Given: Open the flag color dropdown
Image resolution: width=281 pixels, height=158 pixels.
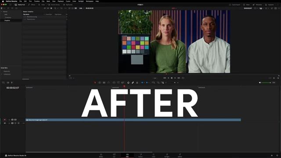Looking at the screenshot, I should tap(144, 83).
